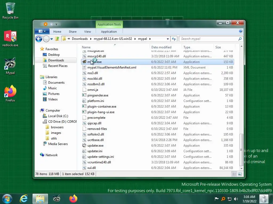Click the network tray icon
This screenshot has width=273, height=204.
(x=230, y=199)
